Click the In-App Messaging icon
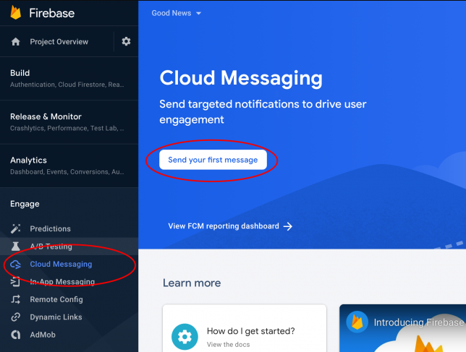Screen dimensions: 466x352 pos(15,282)
